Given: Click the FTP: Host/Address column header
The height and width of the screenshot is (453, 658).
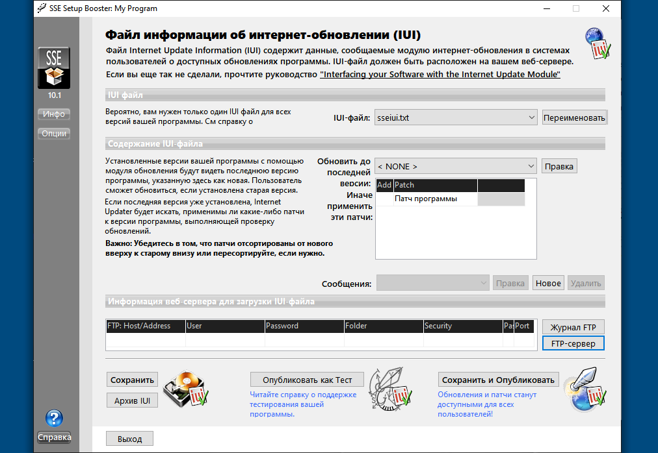Looking at the screenshot, I should tap(146, 326).
